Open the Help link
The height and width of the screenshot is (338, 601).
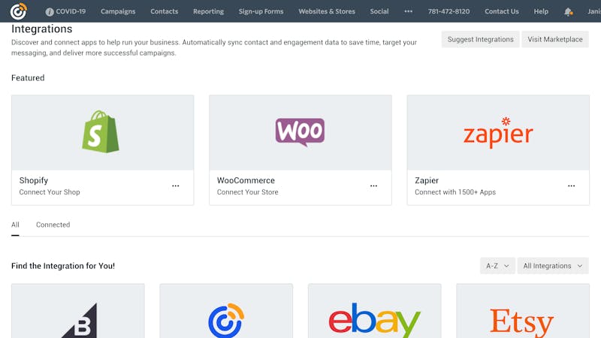pyautogui.click(x=541, y=11)
